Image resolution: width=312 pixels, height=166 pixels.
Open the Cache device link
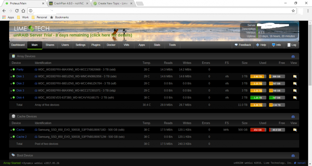[x=20, y=130]
